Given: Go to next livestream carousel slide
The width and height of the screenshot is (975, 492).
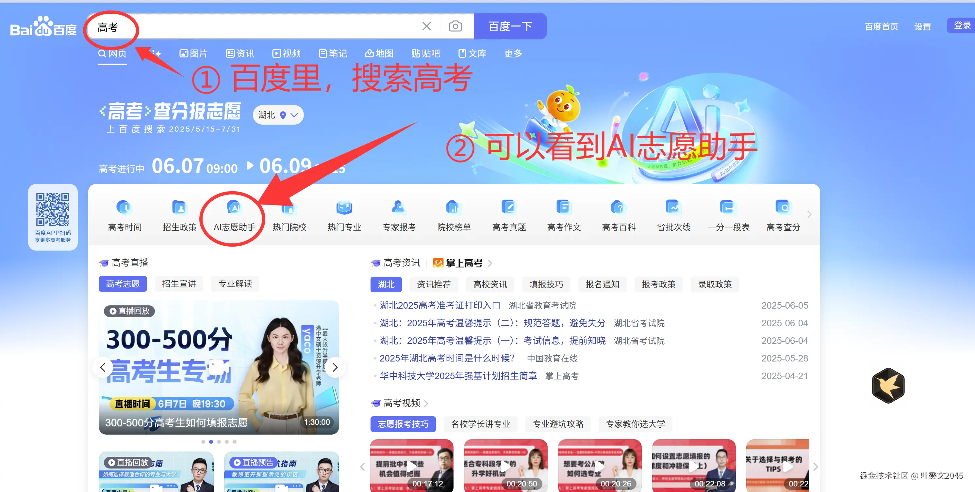Looking at the screenshot, I should pyautogui.click(x=335, y=367).
